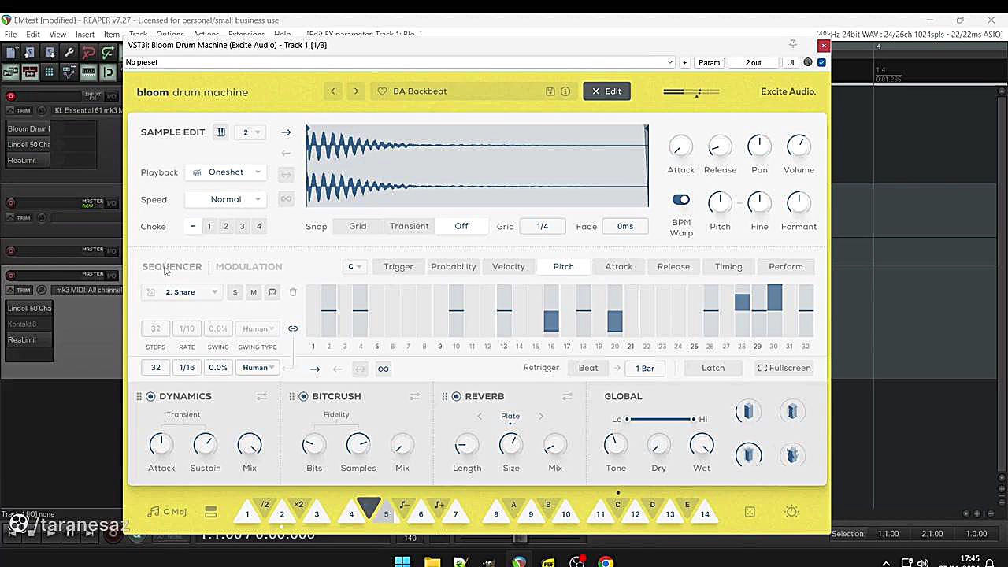Set sequencer direction to forward arrow

315,369
